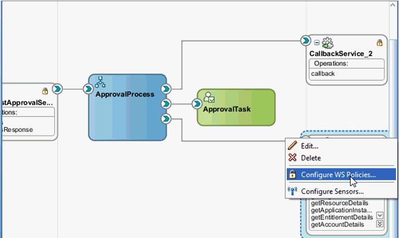
Task: Click the ApprovalProcess name label
Action: click(125, 94)
